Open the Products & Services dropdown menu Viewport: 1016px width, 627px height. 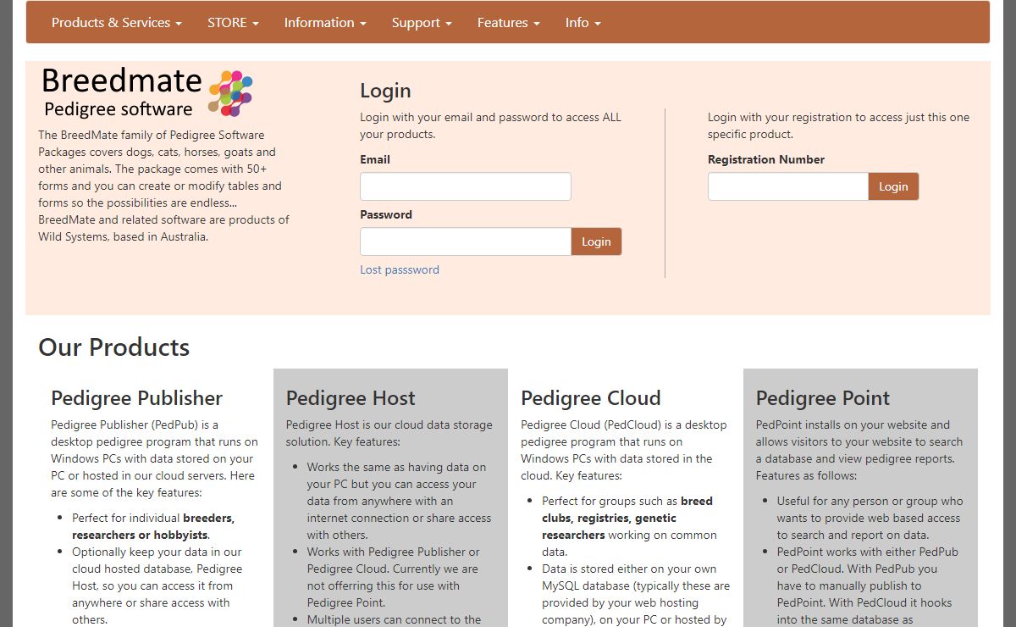pyautogui.click(x=117, y=23)
